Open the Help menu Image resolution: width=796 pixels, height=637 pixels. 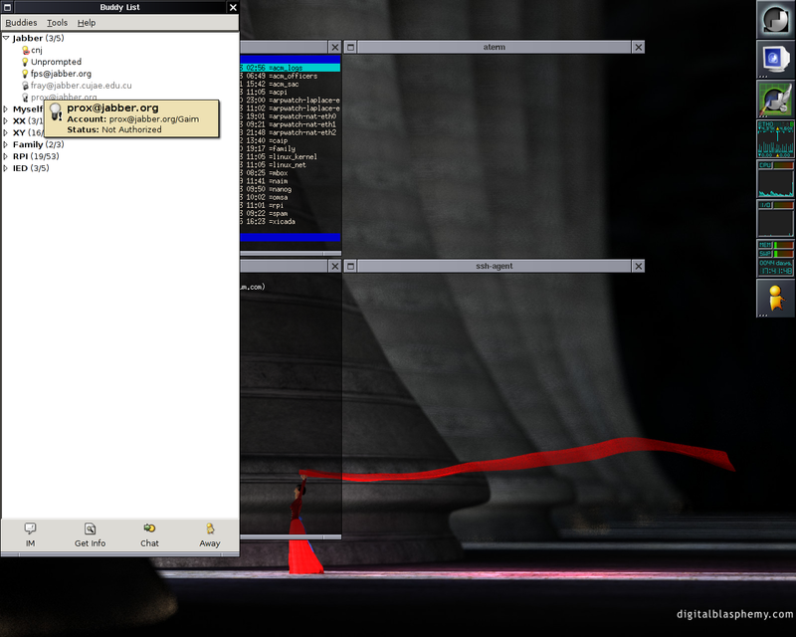[x=87, y=23]
